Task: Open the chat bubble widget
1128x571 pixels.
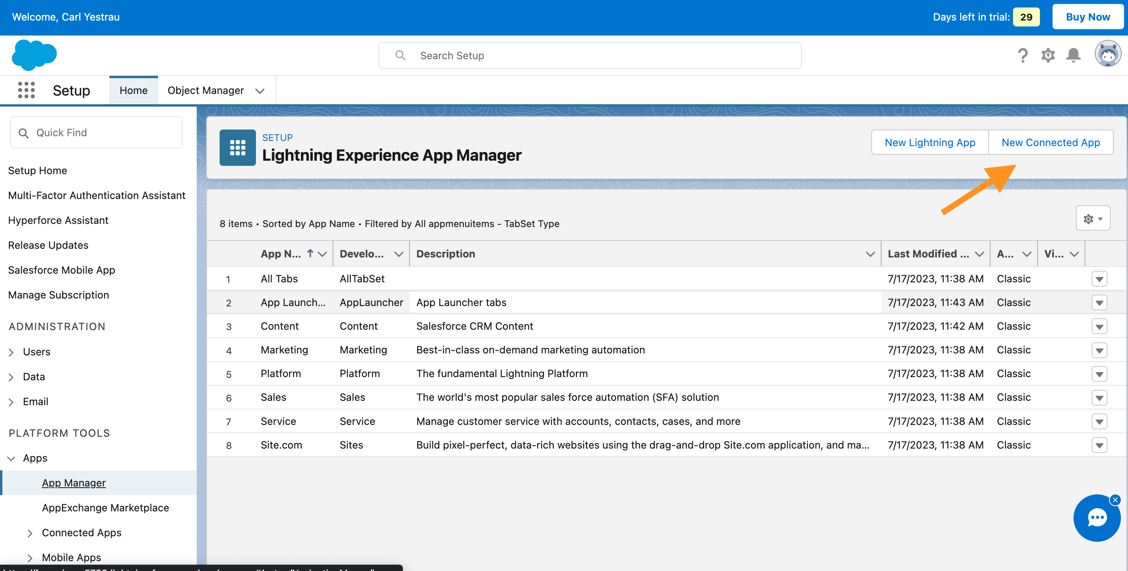Action: coord(1097,518)
